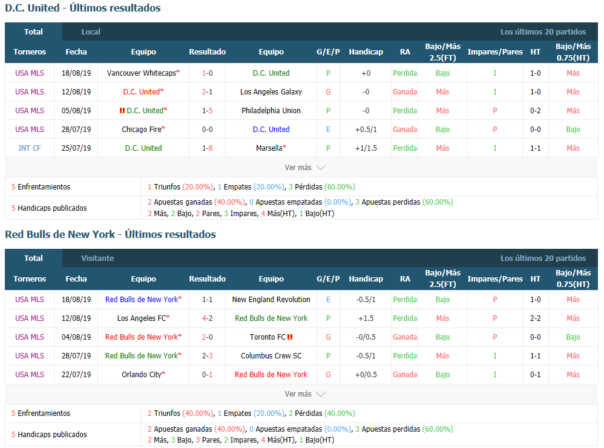
Task: Click INT CF tournament link
Action: tap(30, 148)
